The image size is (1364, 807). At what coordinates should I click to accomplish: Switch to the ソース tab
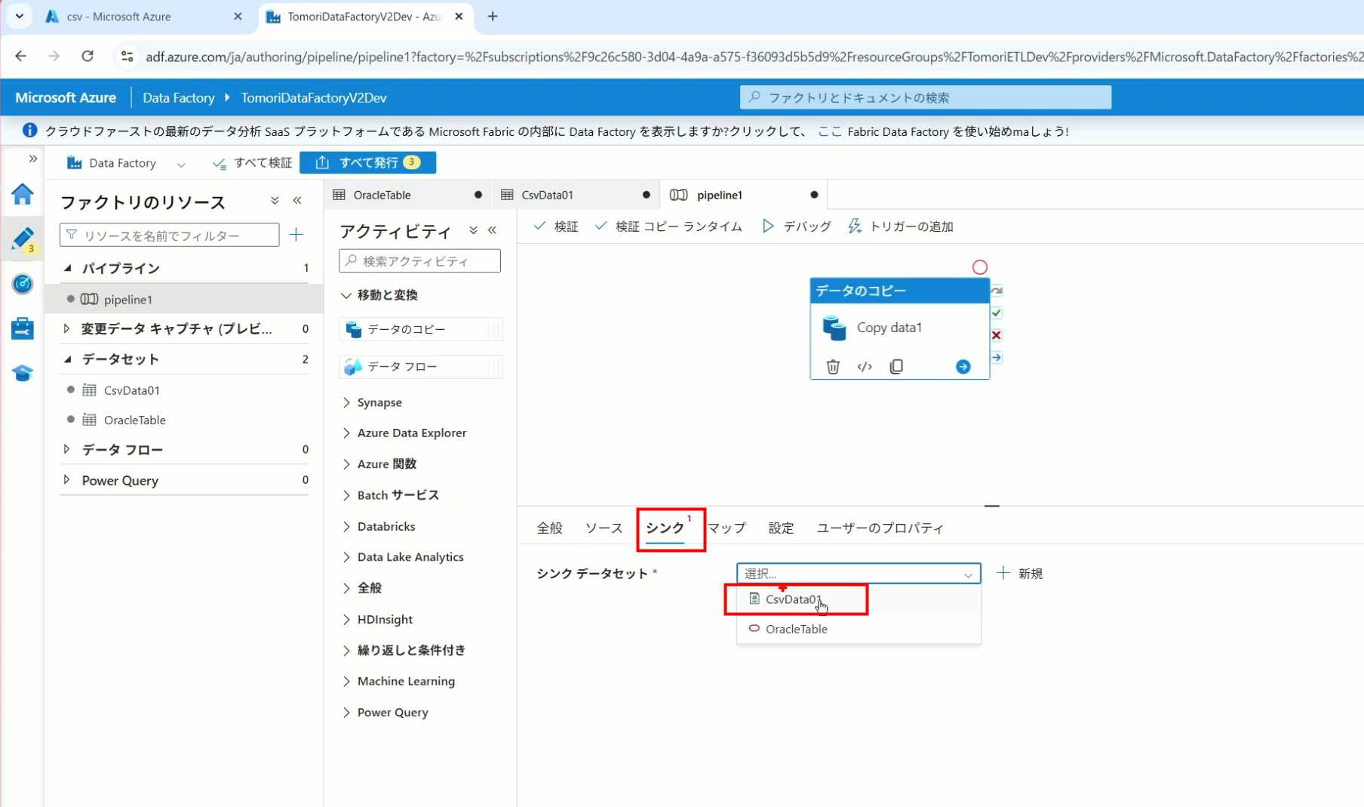tap(604, 528)
